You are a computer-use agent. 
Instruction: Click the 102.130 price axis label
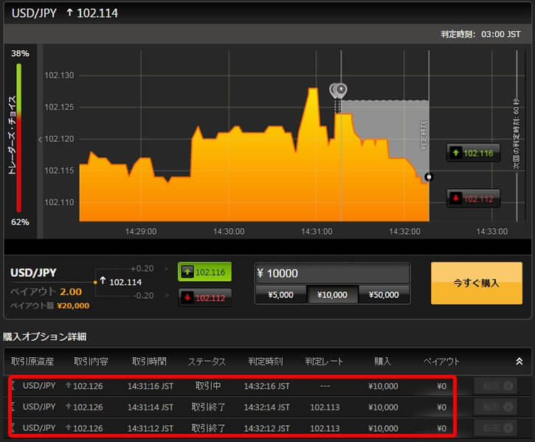[x=59, y=75]
